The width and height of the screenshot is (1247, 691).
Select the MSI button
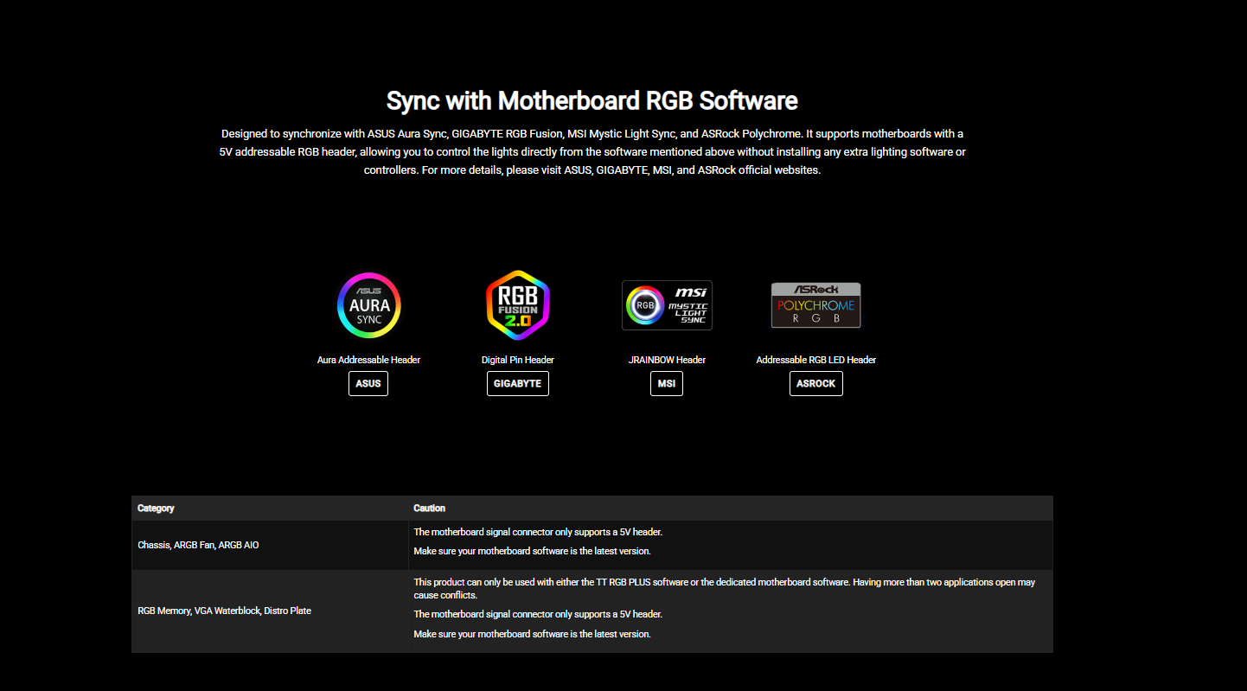pos(666,383)
